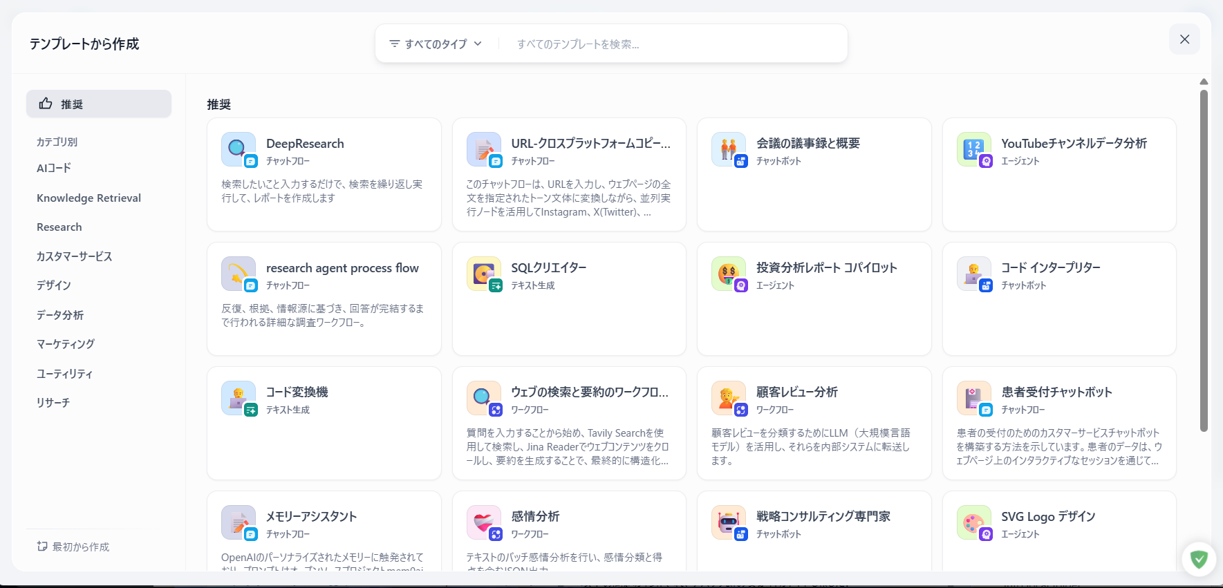The height and width of the screenshot is (588, 1223).
Task: Open the 患者受付チャットボット template card
Action: tap(1058, 423)
